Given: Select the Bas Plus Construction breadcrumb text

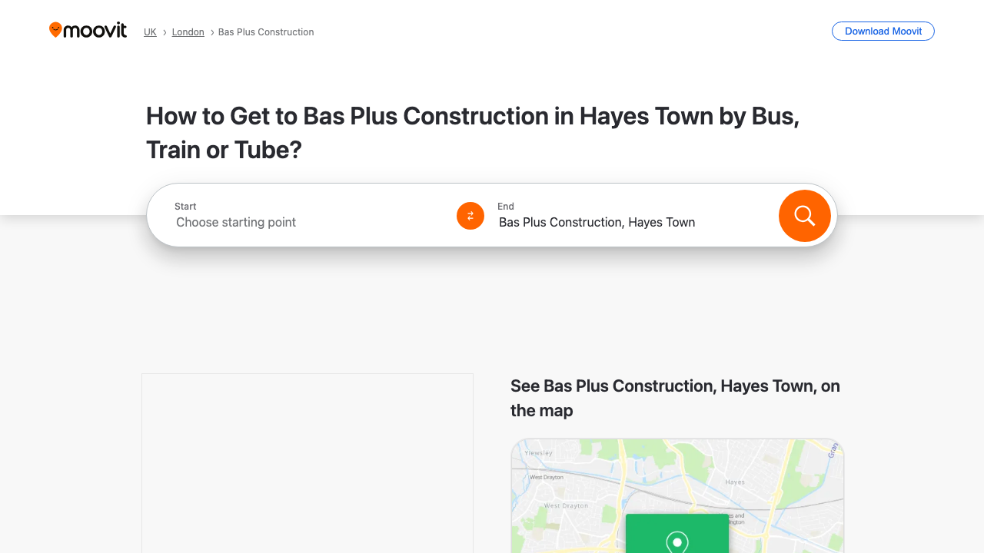Looking at the screenshot, I should click(266, 31).
